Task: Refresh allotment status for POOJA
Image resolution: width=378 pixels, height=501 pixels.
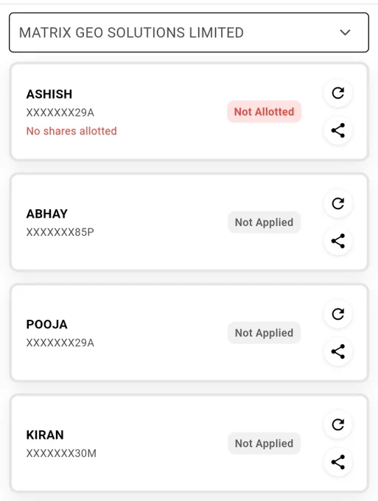Action: 337,314
